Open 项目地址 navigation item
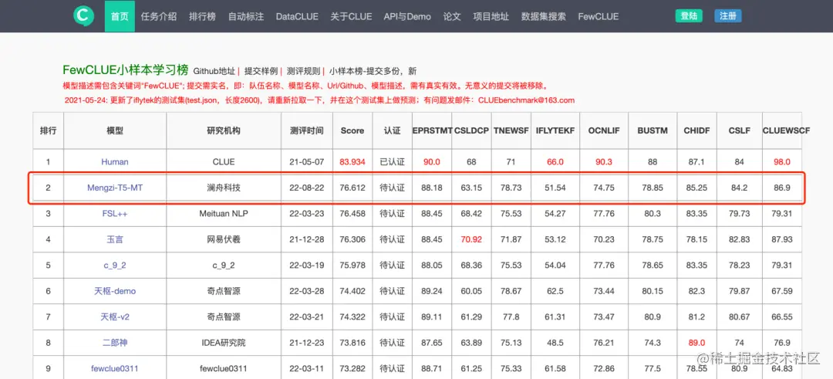Viewport: 833px width, 379px height. (x=491, y=16)
